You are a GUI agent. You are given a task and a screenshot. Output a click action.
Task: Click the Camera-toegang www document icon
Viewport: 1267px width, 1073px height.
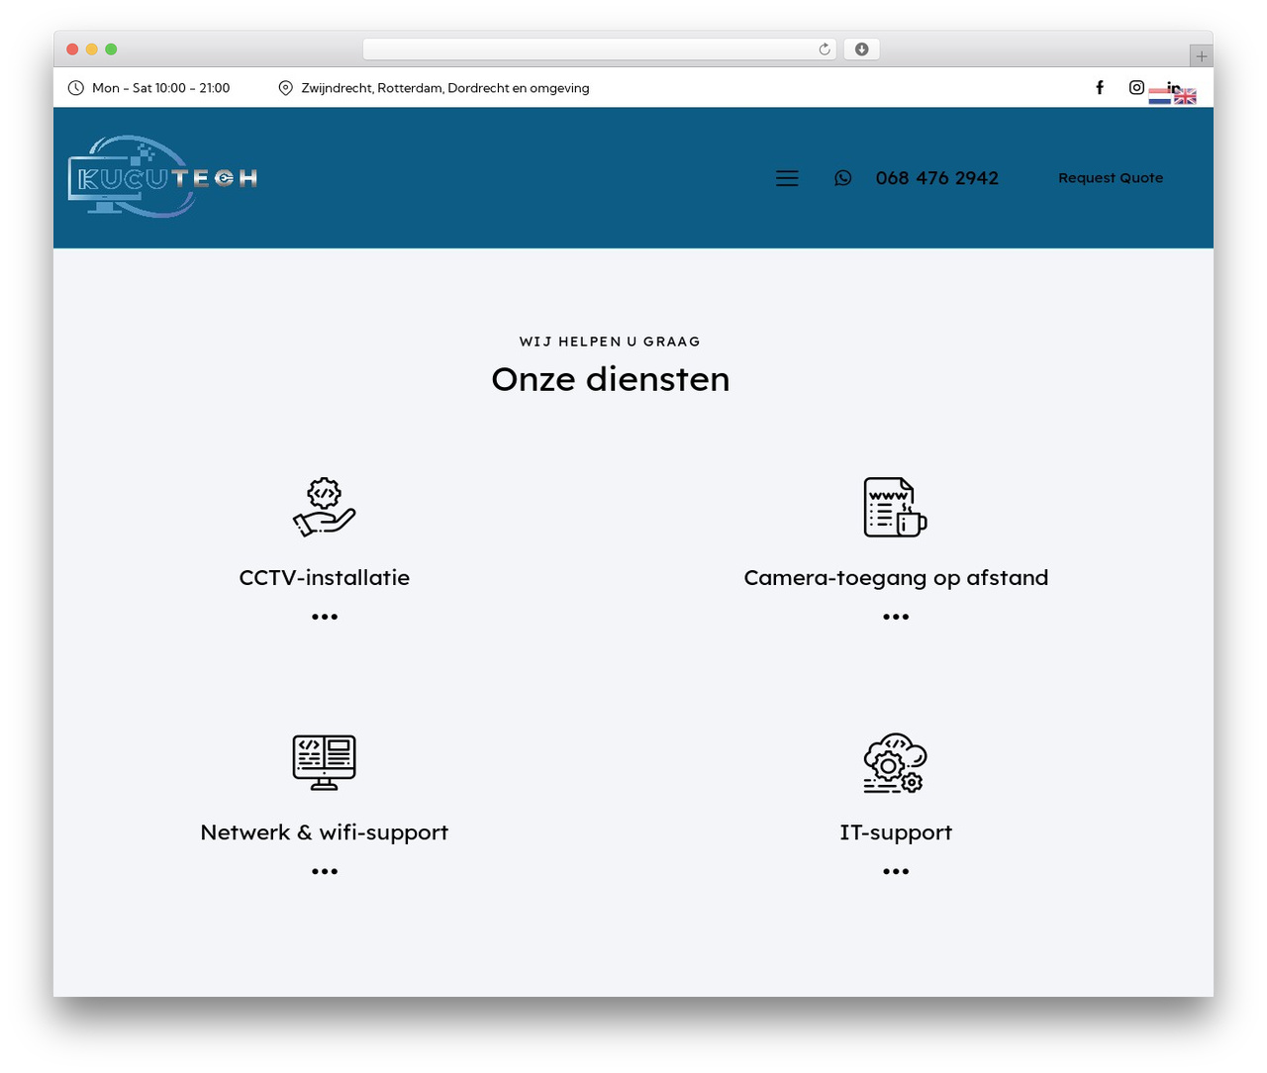(895, 508)
